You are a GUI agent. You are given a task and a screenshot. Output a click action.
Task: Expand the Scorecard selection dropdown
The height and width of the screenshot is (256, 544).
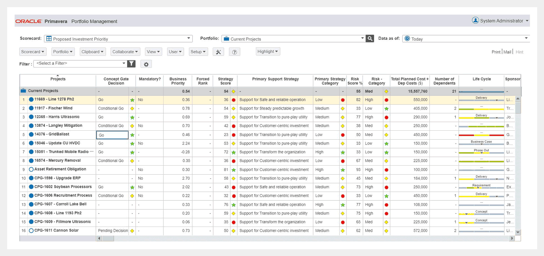pos(189,38)
